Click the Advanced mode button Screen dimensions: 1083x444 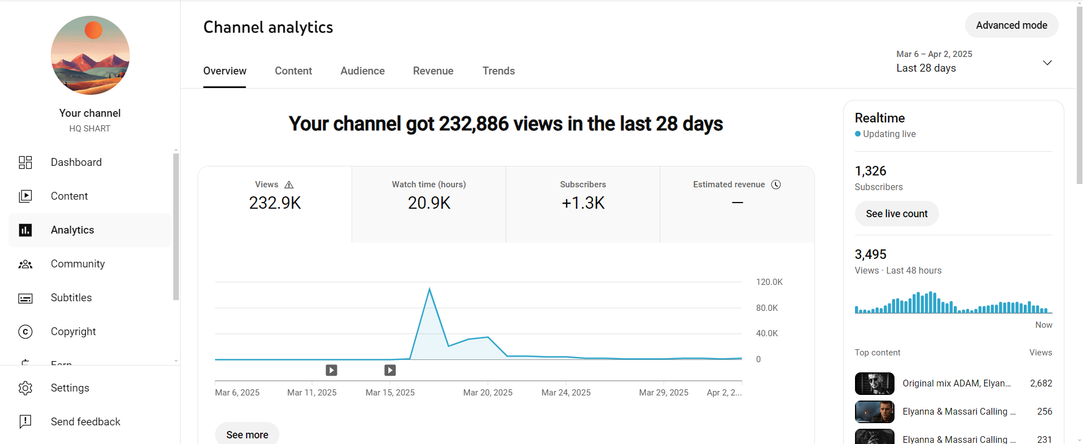1011,25
